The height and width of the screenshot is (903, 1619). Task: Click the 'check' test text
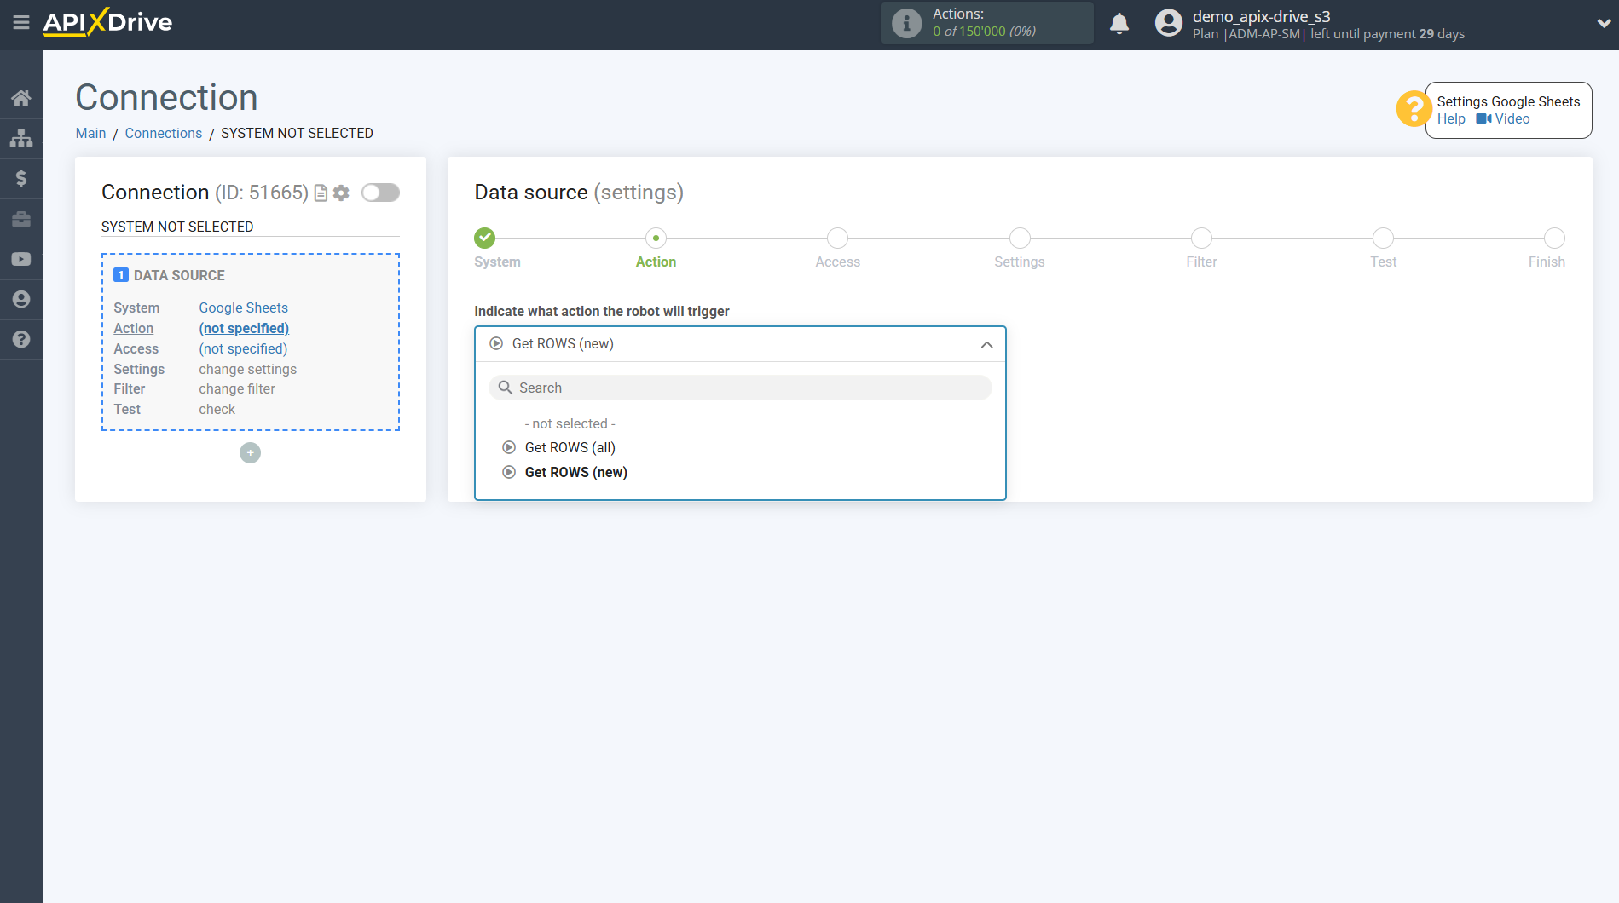coord(217,409)
